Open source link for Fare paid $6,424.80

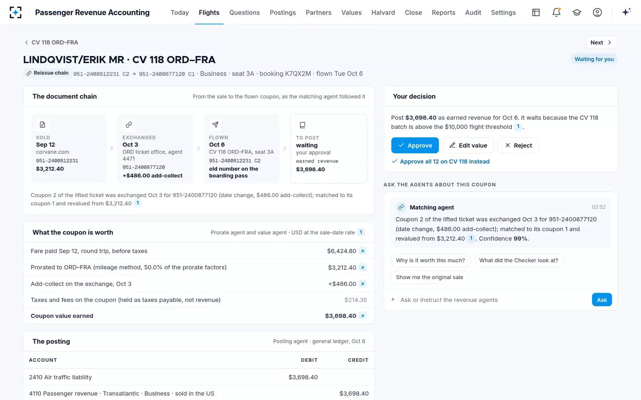(363, 251)
